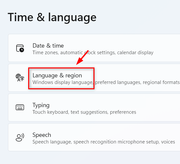Image resolution: width=180 pixels, height=164 pixels.
Task: Click "voices" at the end of the Speech description
Action: [x=168, y=142]
